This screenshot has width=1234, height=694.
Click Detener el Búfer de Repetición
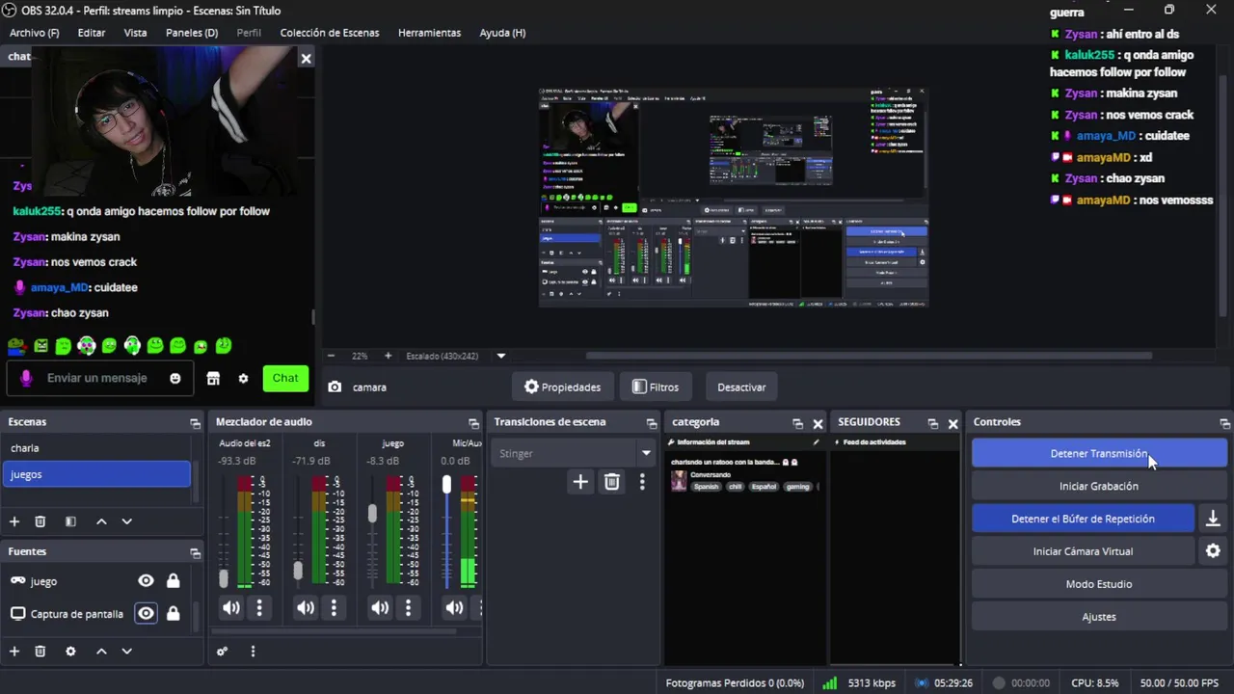pyautogui.click(x=1083, y=519)
